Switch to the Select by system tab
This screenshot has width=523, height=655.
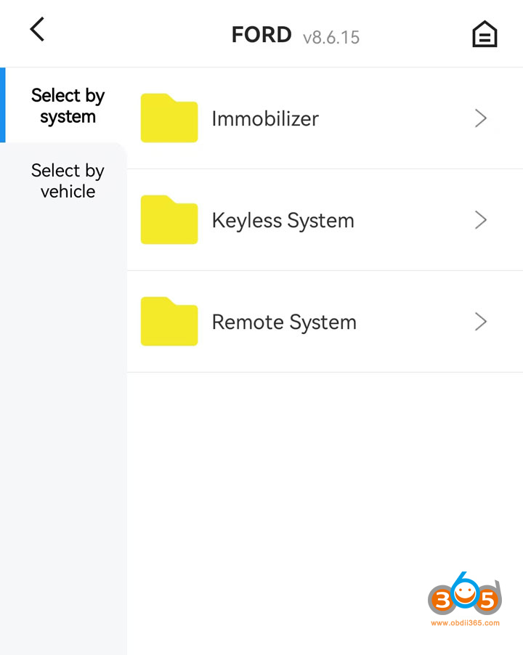coord(68,106)
